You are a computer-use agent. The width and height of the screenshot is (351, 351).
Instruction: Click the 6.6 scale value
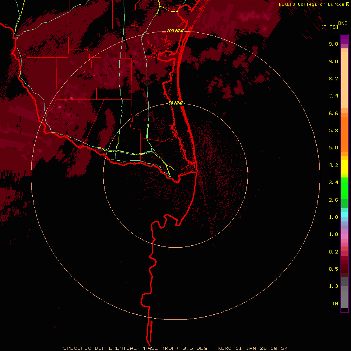333,113
